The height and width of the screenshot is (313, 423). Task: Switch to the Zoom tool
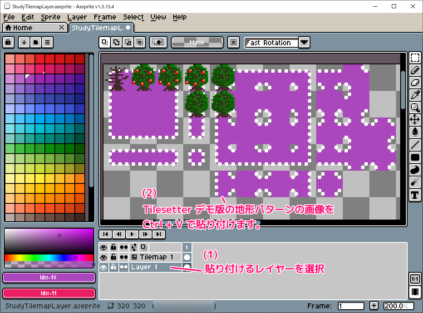click(414, 108)
